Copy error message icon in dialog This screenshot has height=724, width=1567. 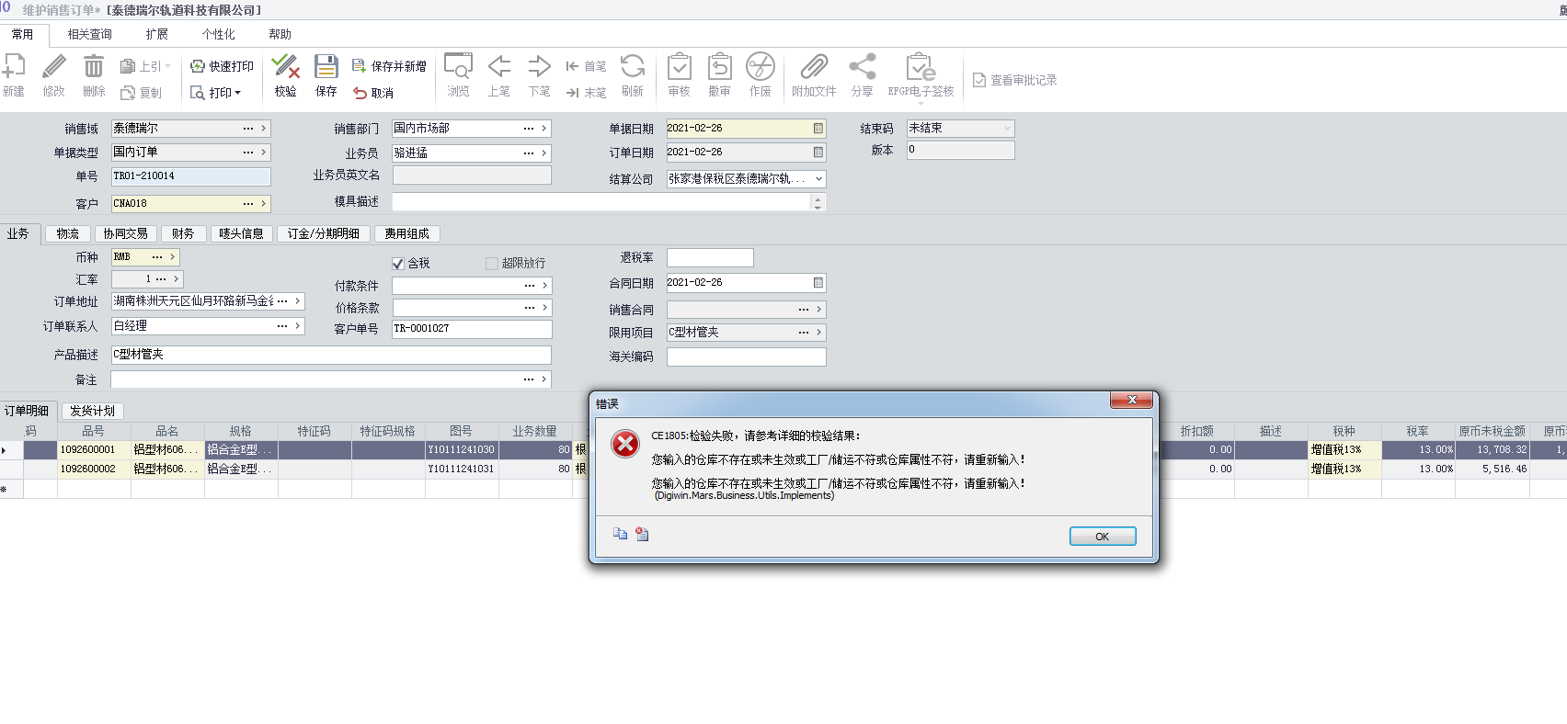[x=620, y=534]
